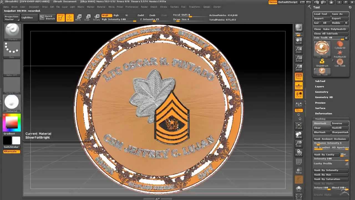
Task: Click the Projection Master button
Action: coord(12,18)
